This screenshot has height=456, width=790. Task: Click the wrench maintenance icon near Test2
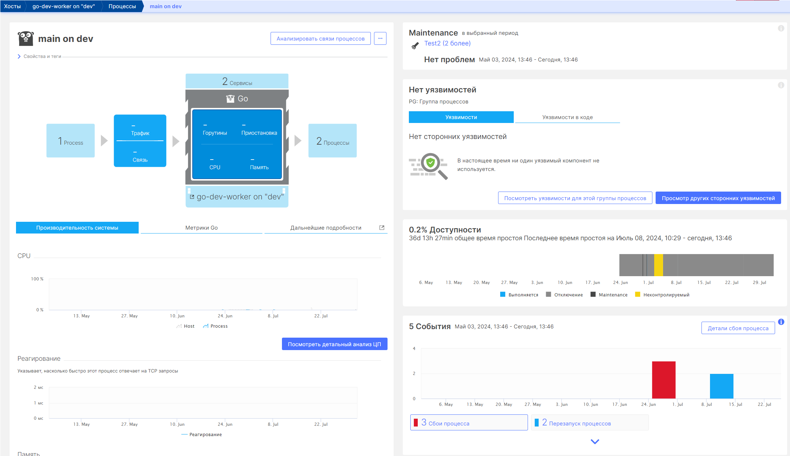click(x=415, y=46)
